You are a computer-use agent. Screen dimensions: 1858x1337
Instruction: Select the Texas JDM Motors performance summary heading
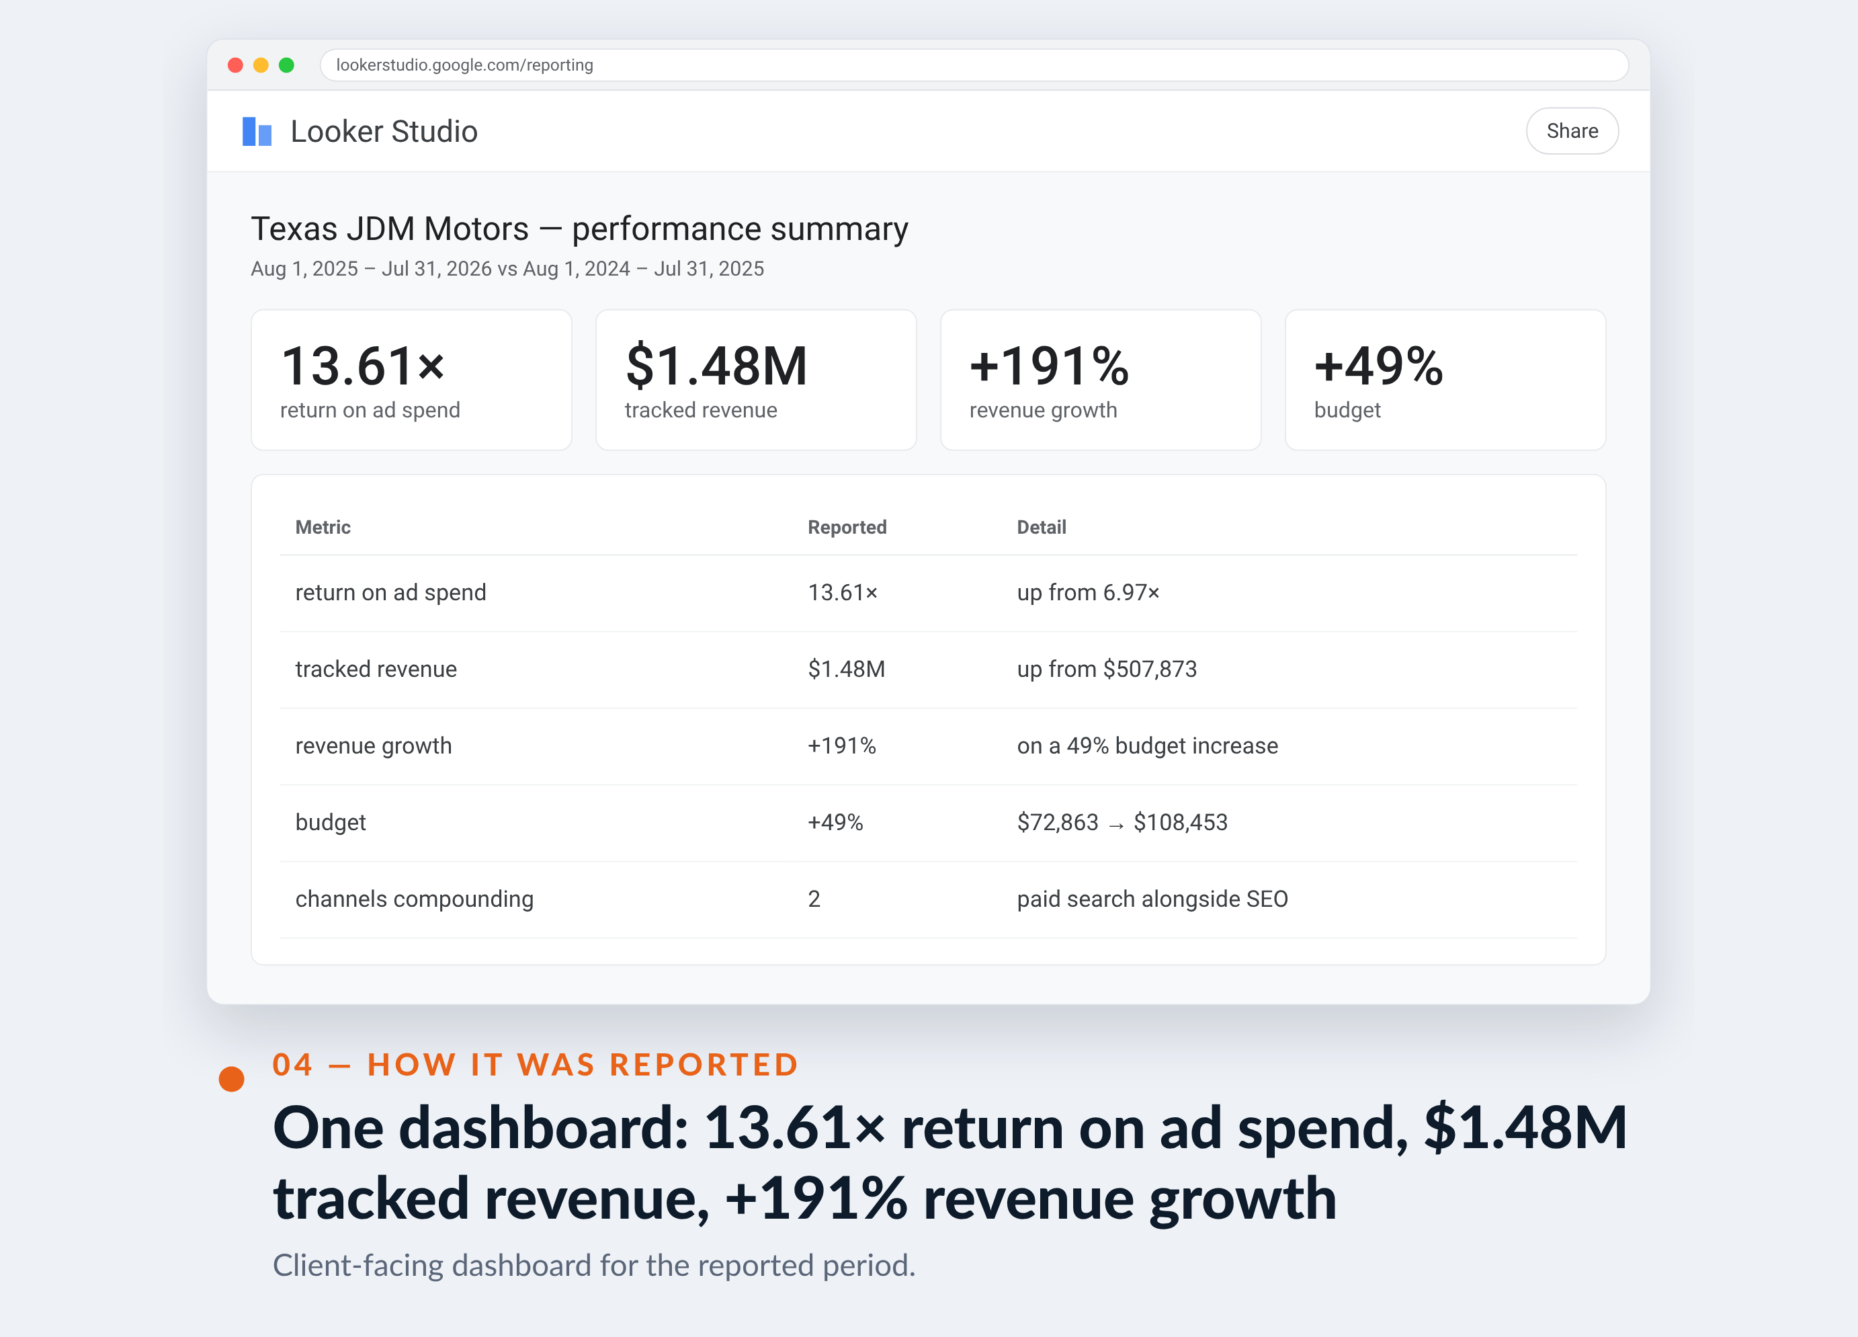[579, 229]
